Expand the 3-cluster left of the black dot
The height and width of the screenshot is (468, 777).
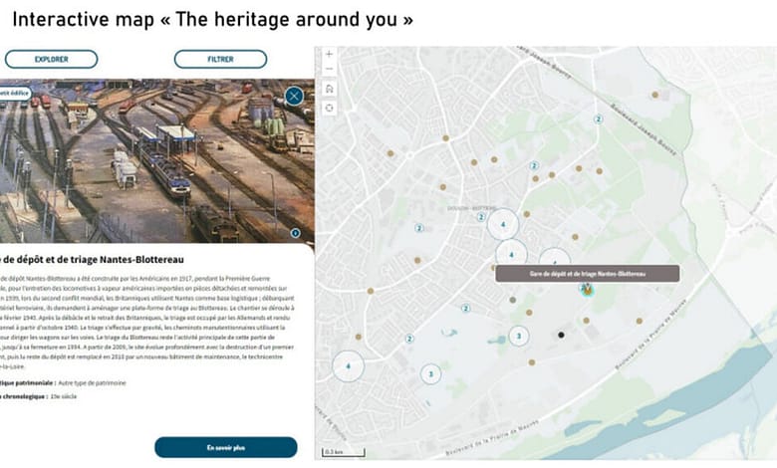click(518, 337)
